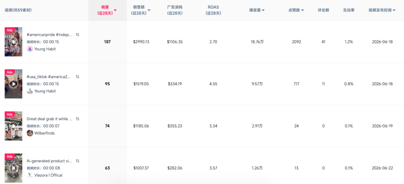
Task: Select the publish date 2026-06-22
Action: [x=382, y=168]
